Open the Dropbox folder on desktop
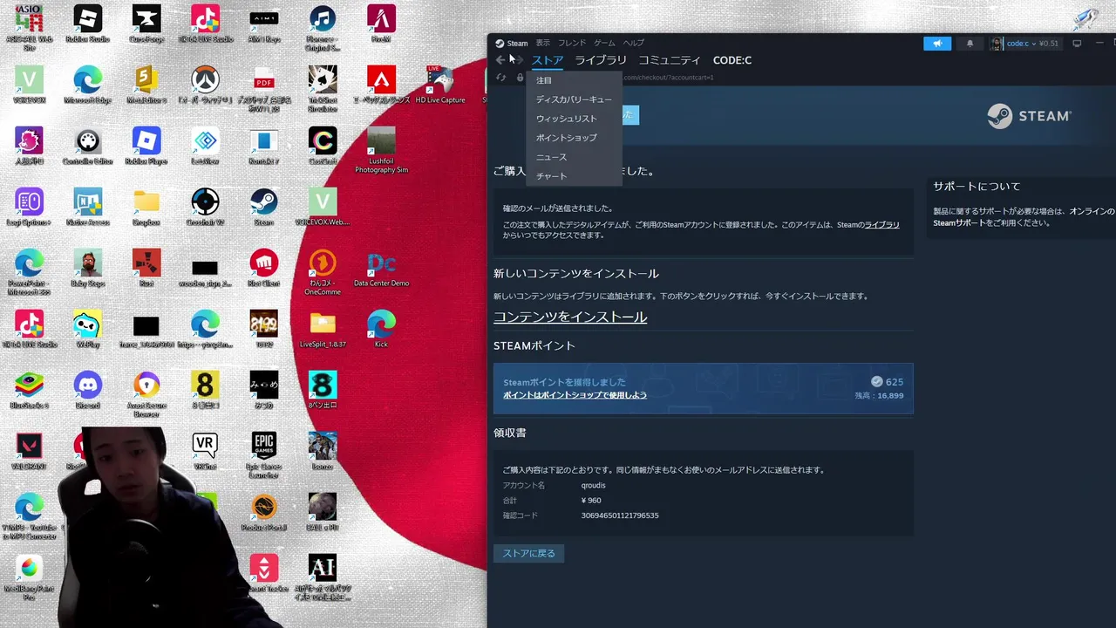Viewport: 1116px width, 628px height. tap(146, 208)
